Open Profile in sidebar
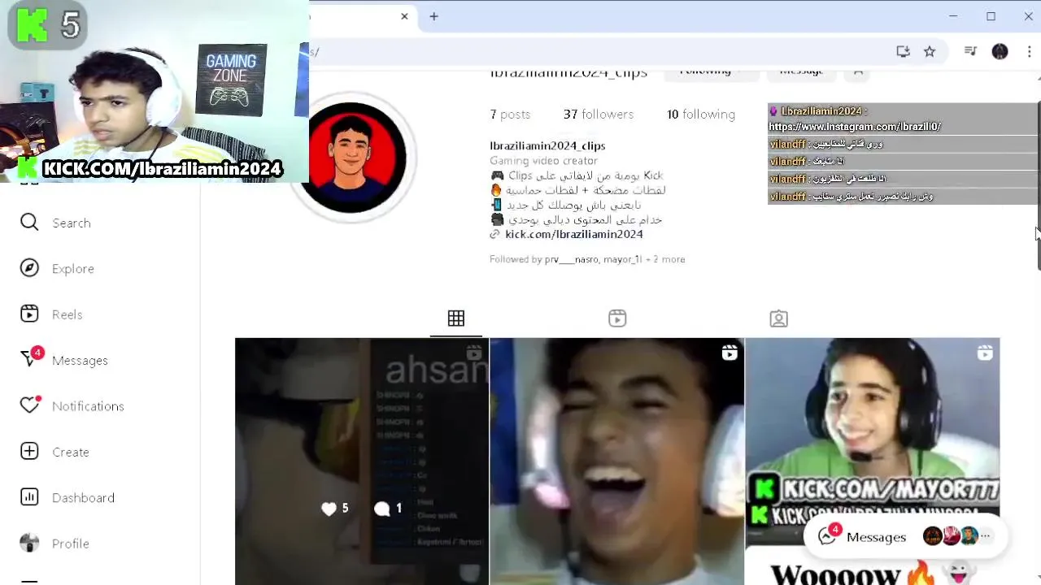 click(54, 543)
